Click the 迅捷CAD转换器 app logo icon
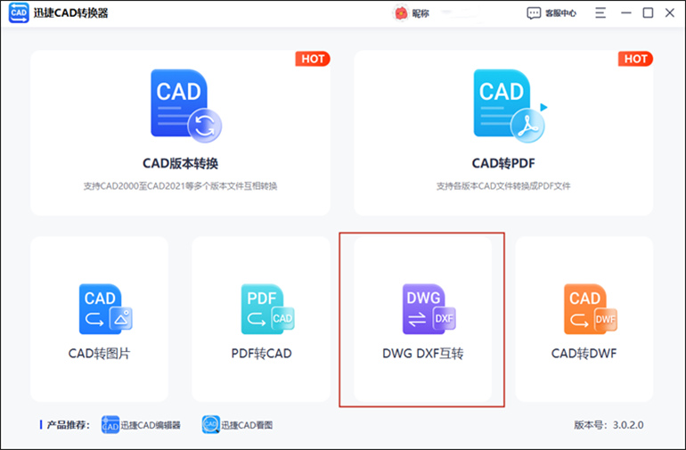The width and height of the screenshot is (686, 450). 19,12
